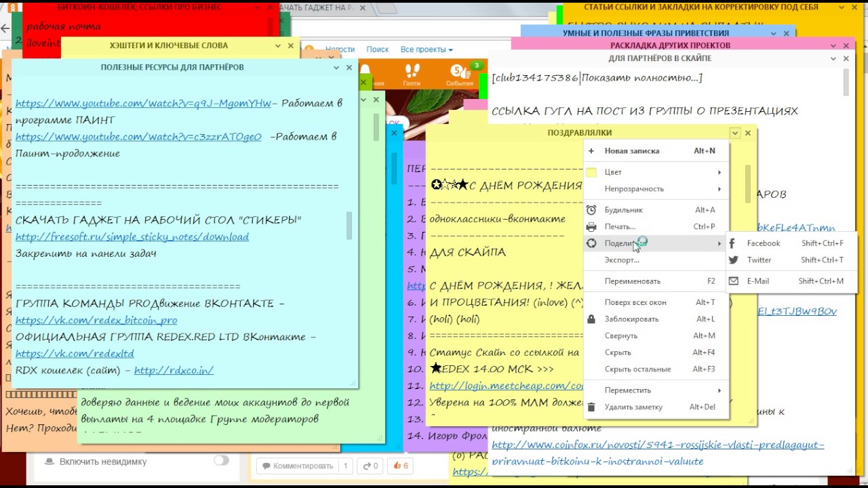Close the ХЭШТЕГИ И КЛЮЧЕВЫЕ СЛОВА note
The image size is (868, 488).
tap(291, 46)
